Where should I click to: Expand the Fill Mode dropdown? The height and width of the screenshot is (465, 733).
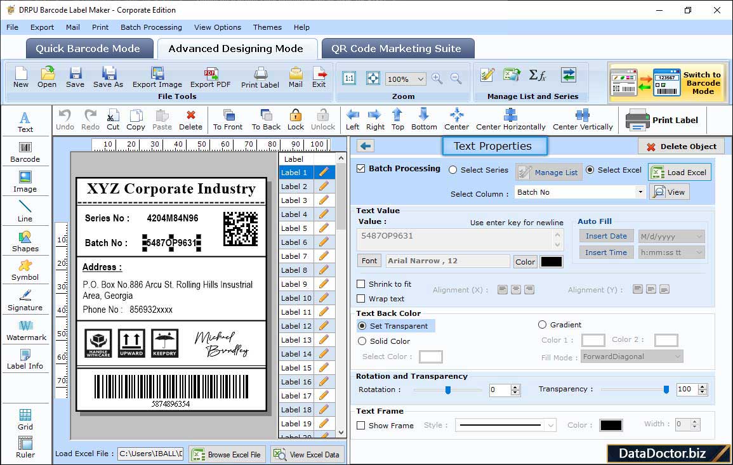tap(677, 357)
